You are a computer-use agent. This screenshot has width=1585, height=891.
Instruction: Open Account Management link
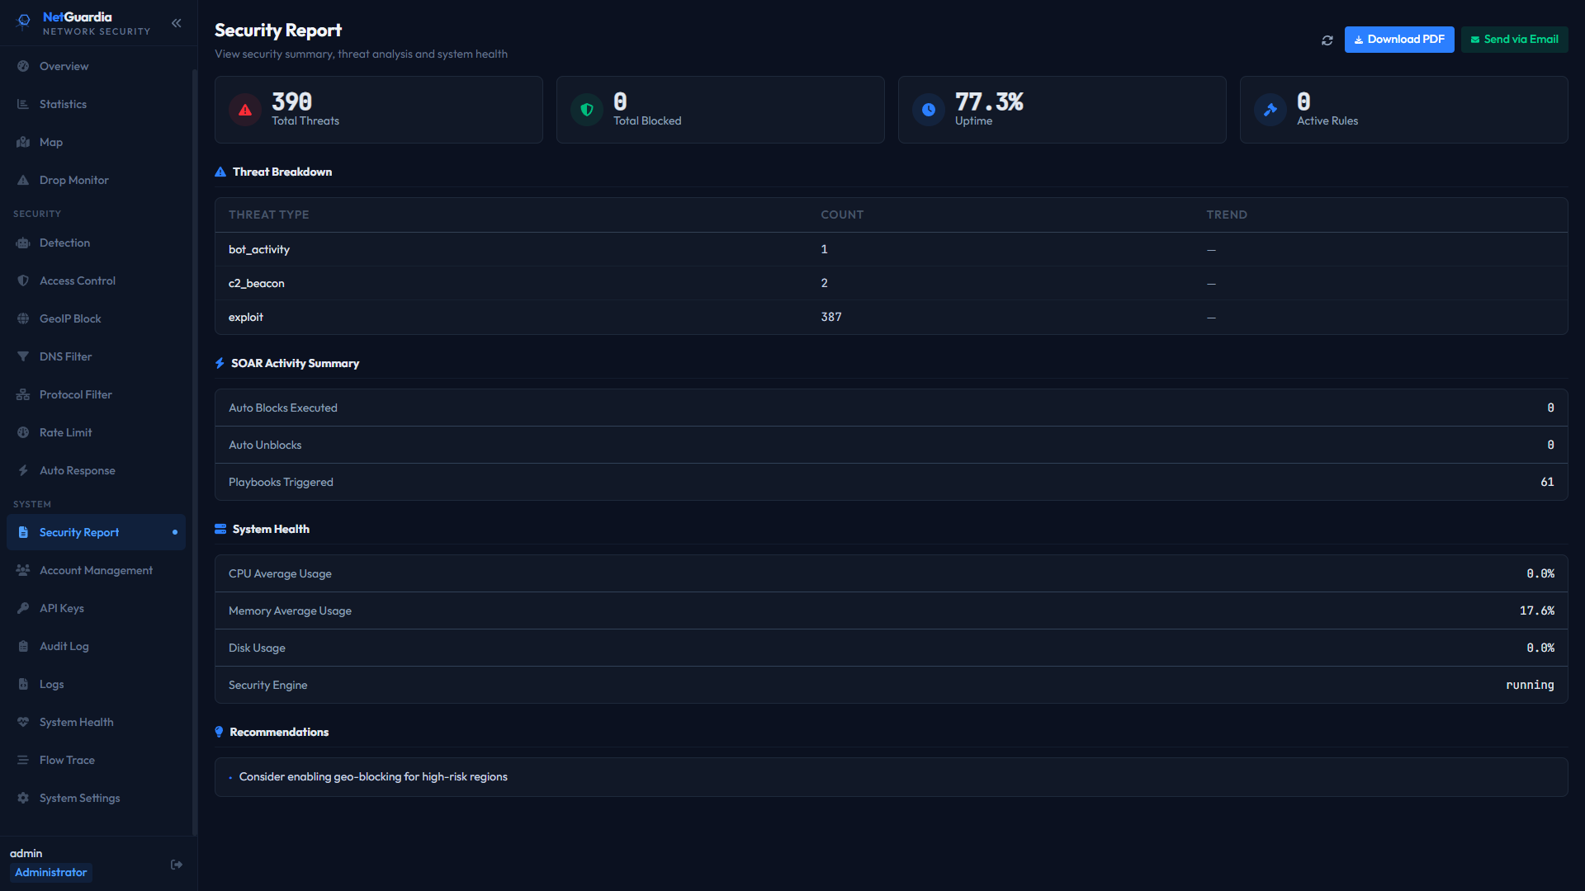click(x=96, y=570)
